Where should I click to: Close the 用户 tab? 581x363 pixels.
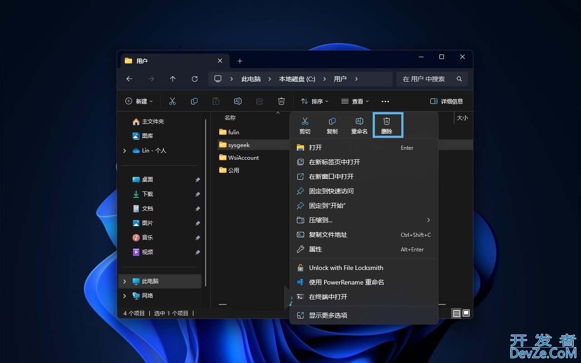[220, 60]
